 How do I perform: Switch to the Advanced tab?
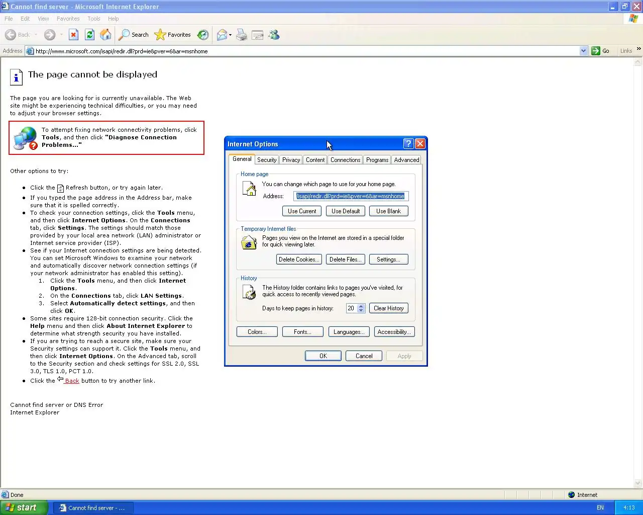pyautogui.click(x=406, y=160)
